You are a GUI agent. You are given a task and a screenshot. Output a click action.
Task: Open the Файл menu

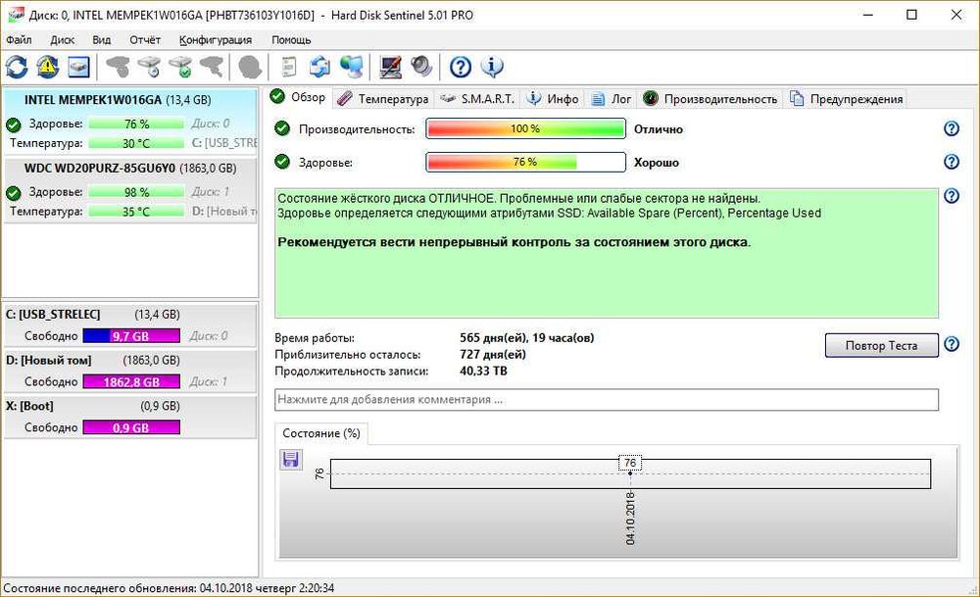coord(19,40)
